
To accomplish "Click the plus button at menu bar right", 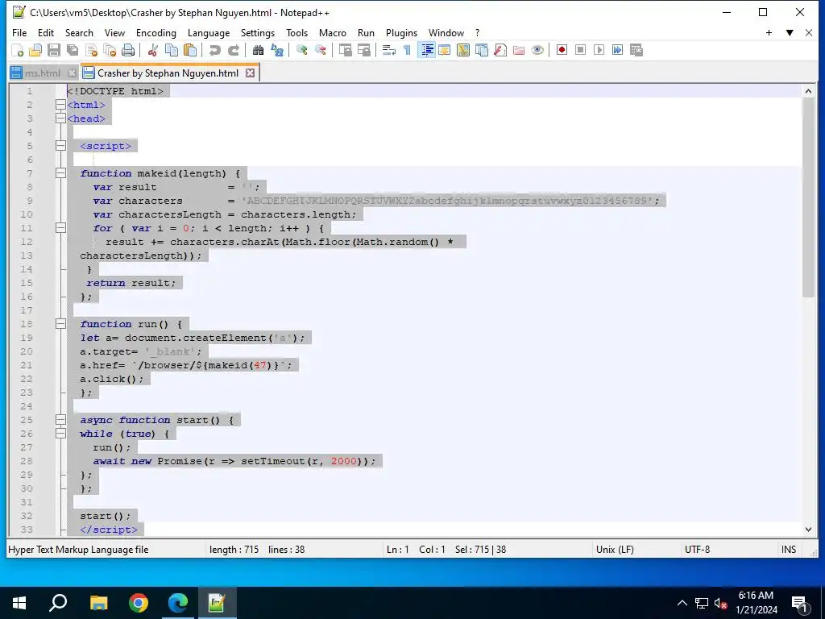I will (769, 32).
